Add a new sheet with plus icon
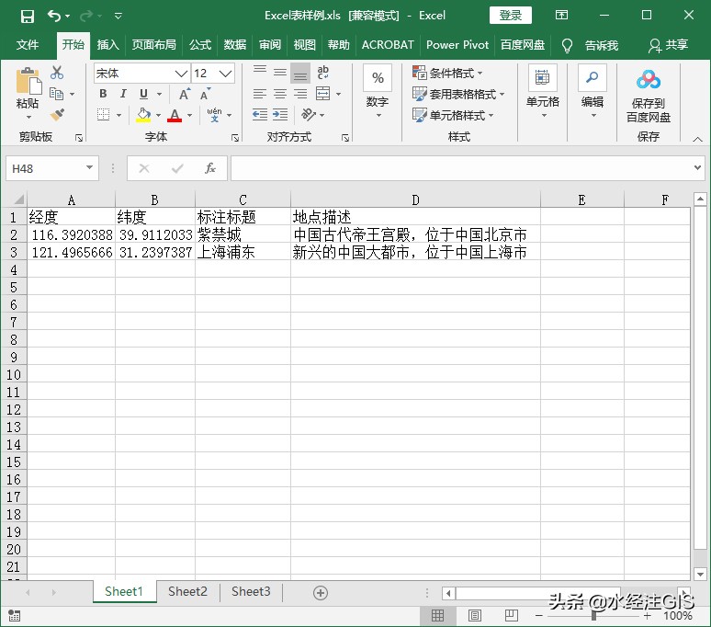The width and height of the screenshot is (711, 627). point(321,592)
